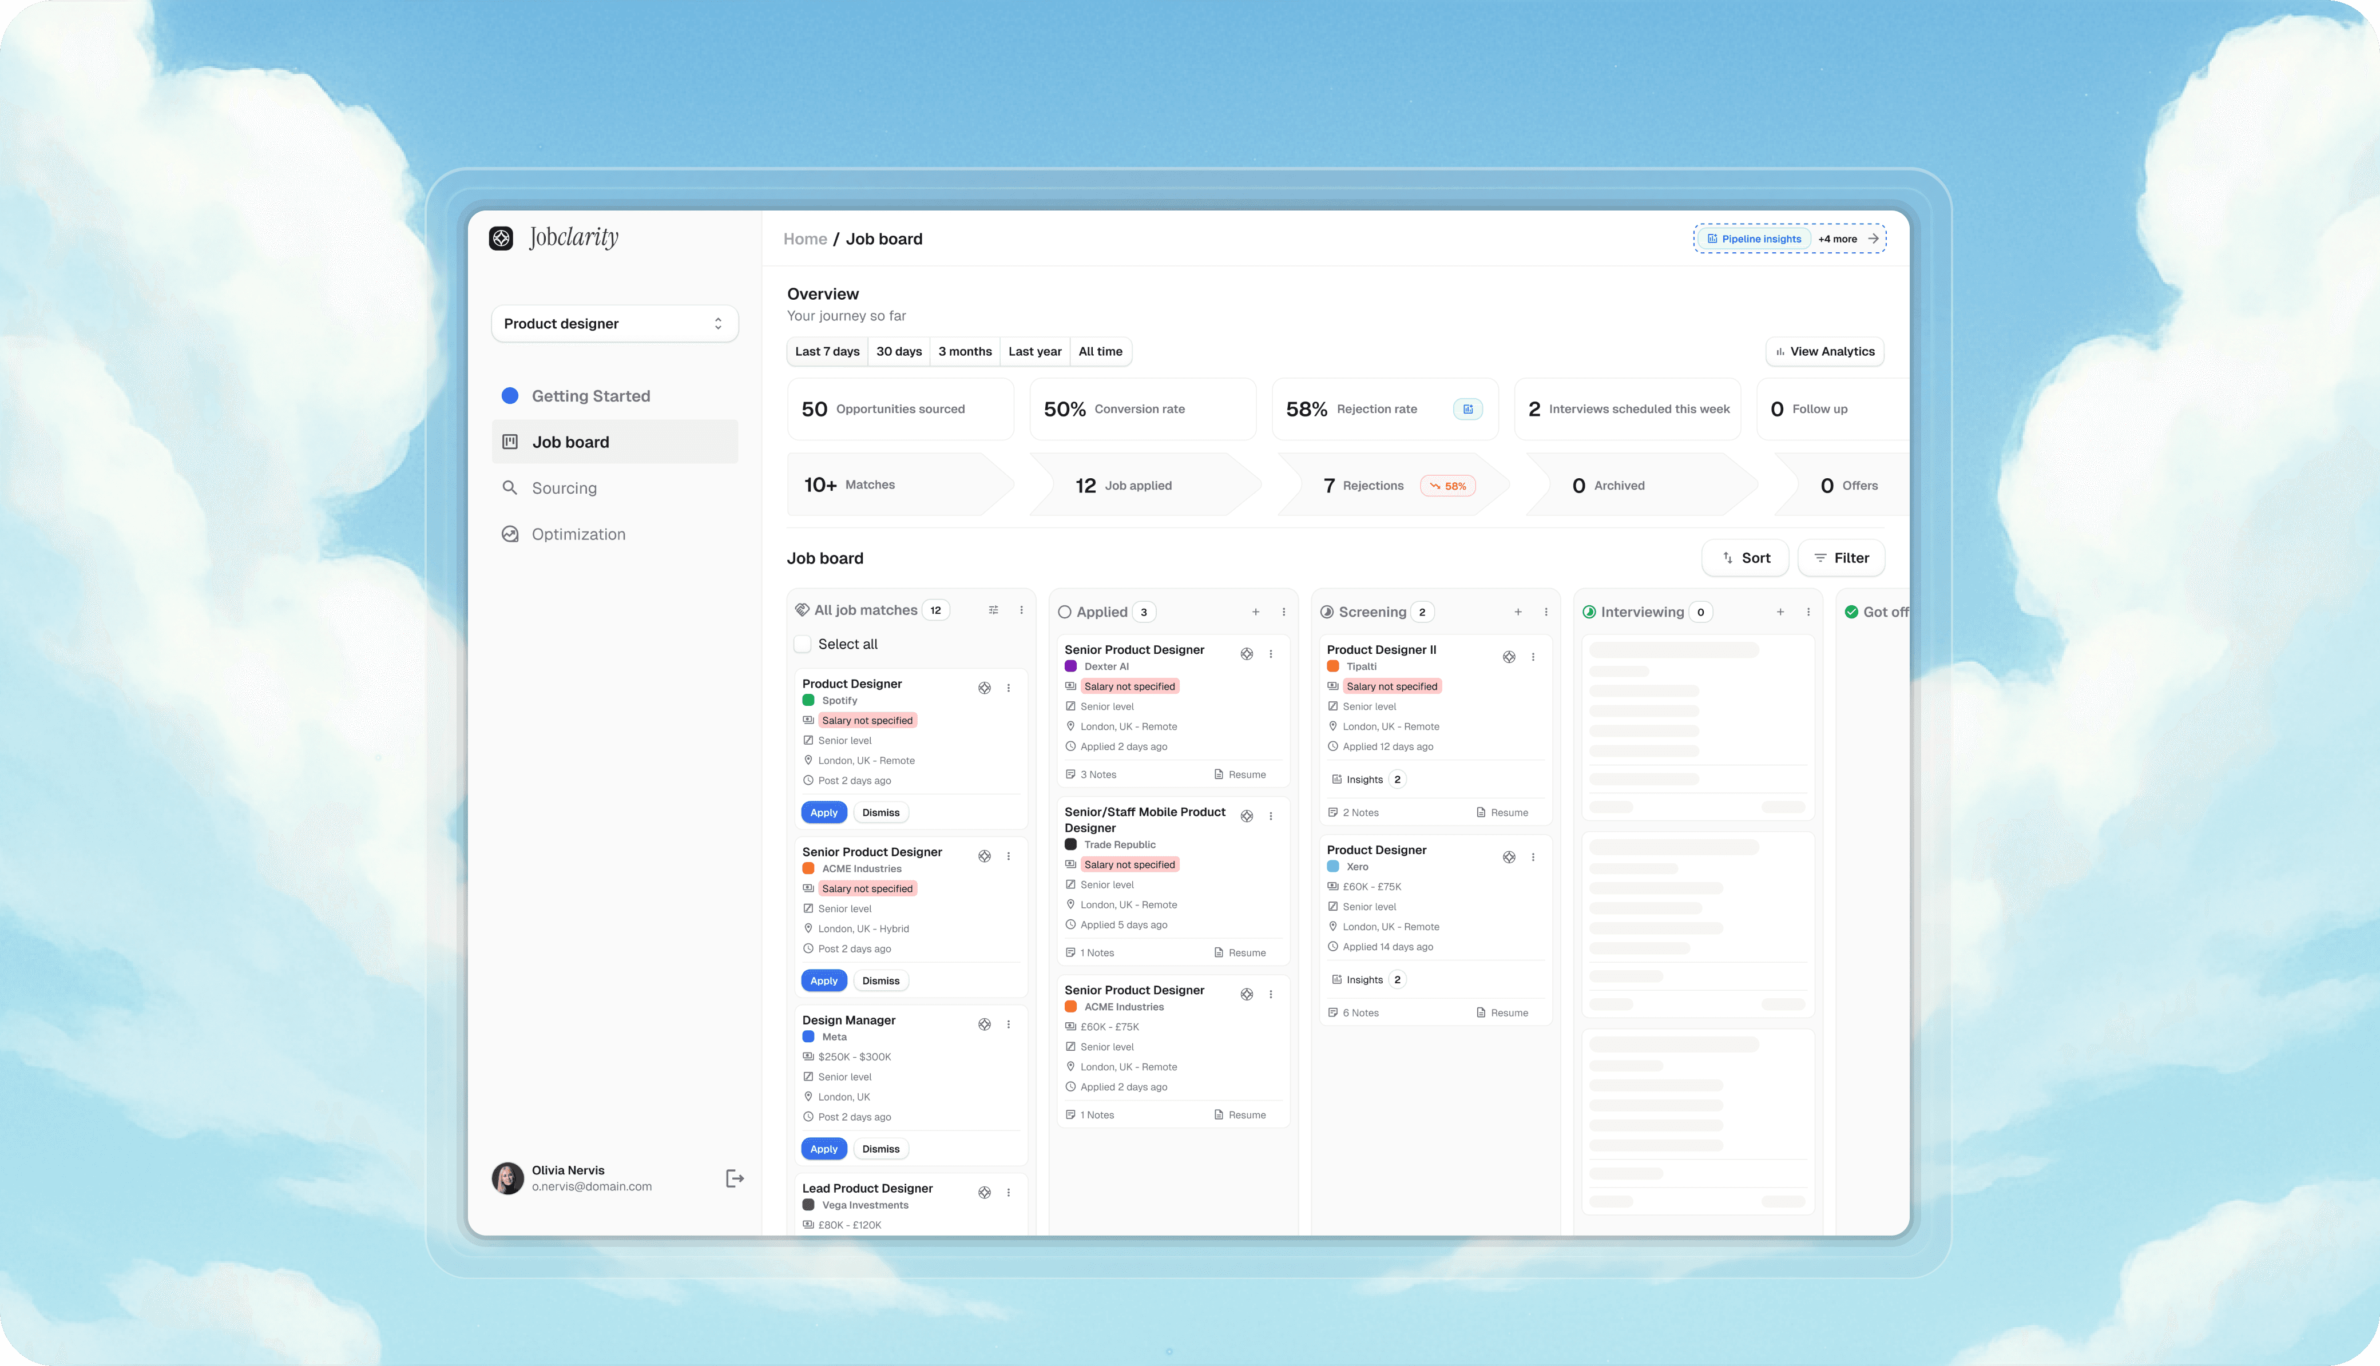Add a card to Interviewing column via plus icon
Image resolution: width=2380 pixels, height=1366 pixels.
pos(1780,611)
